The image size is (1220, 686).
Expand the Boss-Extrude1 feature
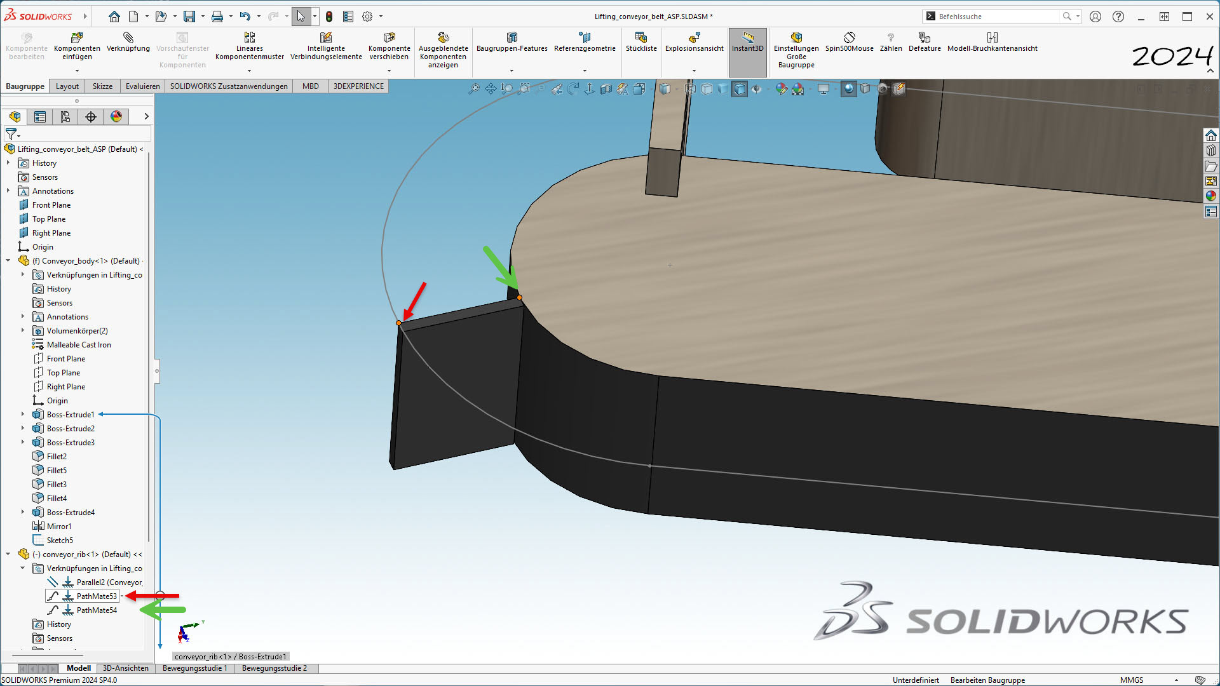23,415
